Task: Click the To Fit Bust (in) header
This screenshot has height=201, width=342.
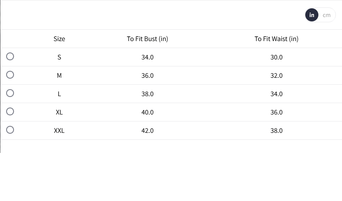Action: pos(147,39)
